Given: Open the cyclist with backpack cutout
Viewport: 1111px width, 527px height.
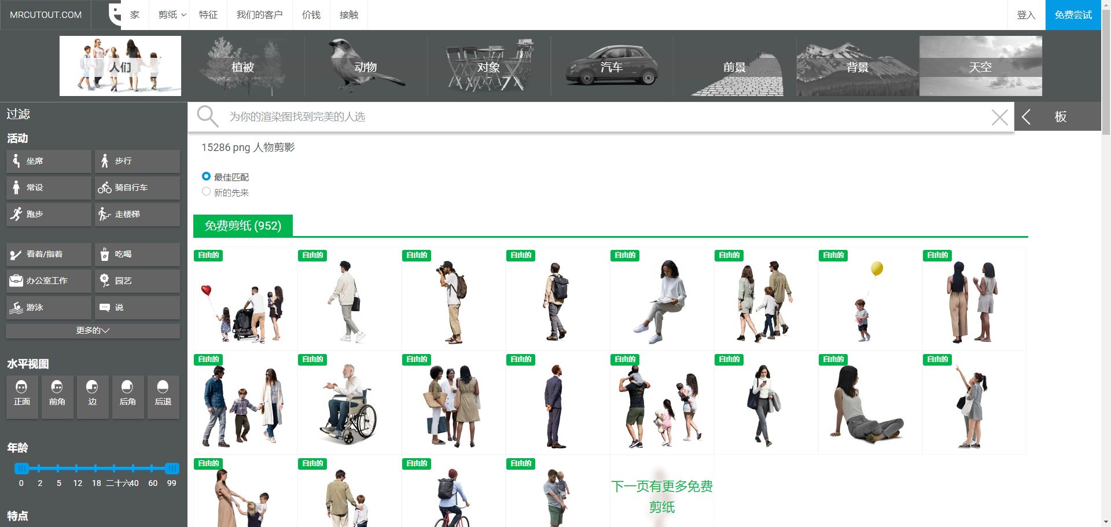Looking at the screenshot, I should pyautogui.click(x=453, y=492).
